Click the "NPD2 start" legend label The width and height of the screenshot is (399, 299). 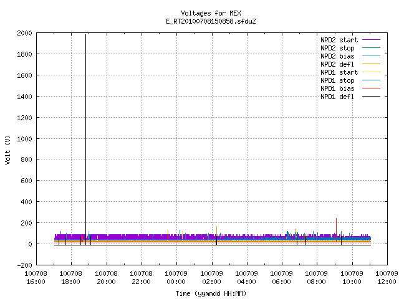tap(339, 40)
